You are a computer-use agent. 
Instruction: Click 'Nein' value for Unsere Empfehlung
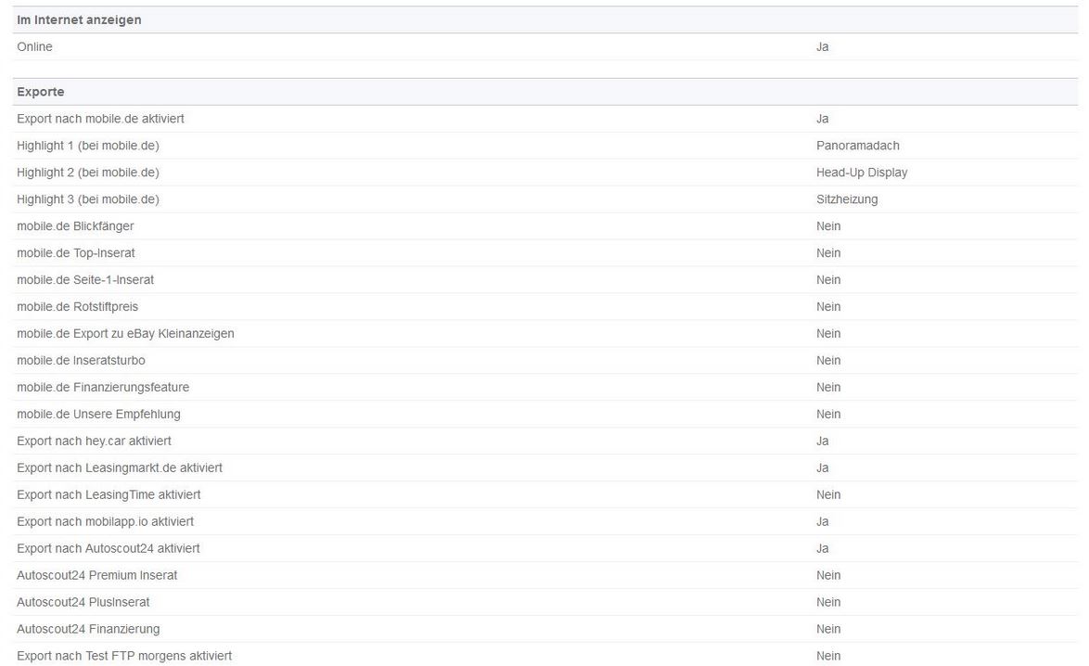[x=828, y=414]
